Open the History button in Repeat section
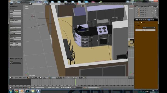The height and width of the screenshot is (93, 167). [x=15, y=39]
